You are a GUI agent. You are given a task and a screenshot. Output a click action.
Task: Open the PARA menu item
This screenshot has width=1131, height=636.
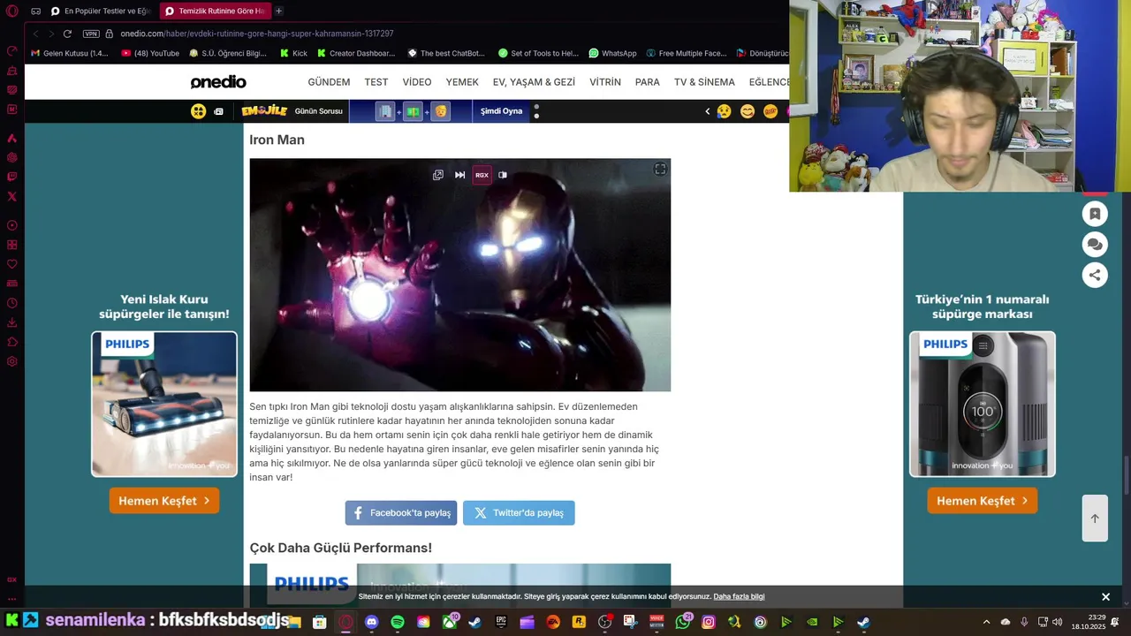click(x=648, y=82)
